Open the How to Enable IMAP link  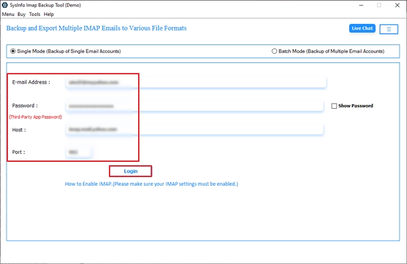pyautogui.click(x=151, y=184)
